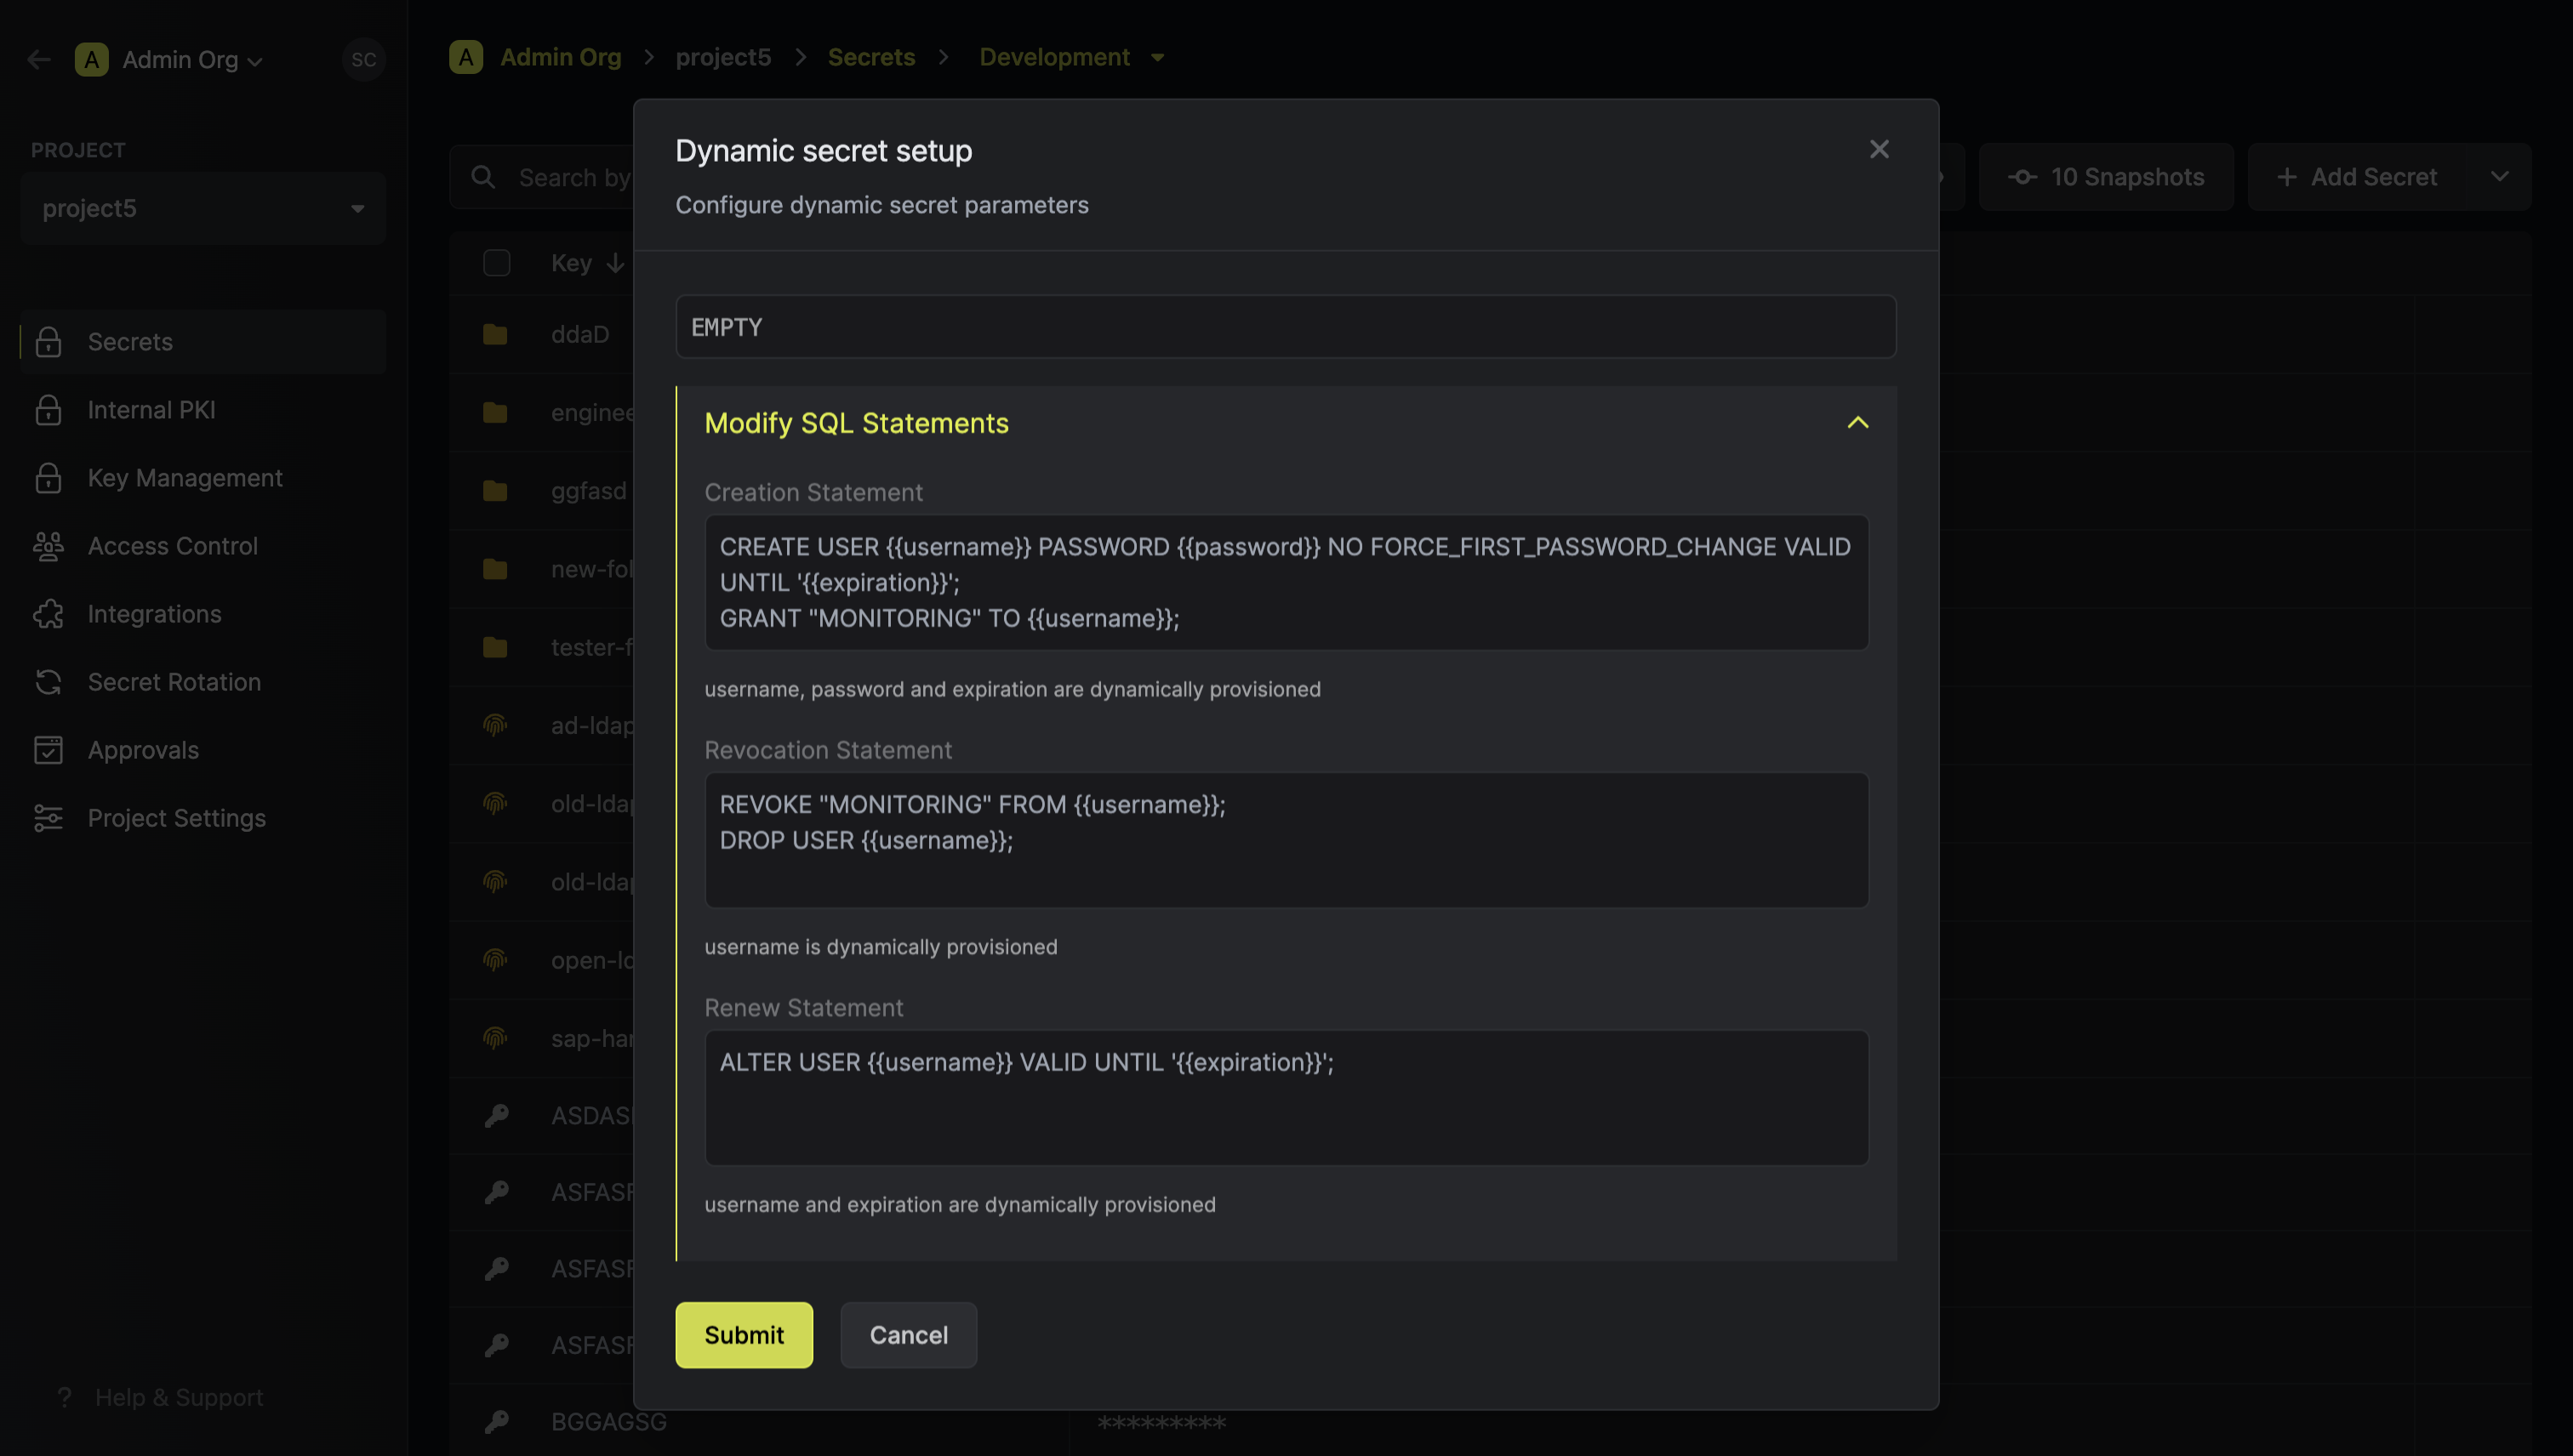Click the EMPTY input field
2573x1456 pixels.
click(1286, 327)
